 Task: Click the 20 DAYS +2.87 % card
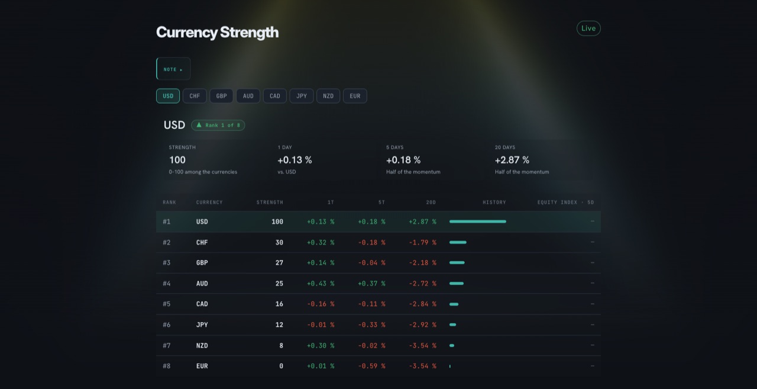pos(542,160)
